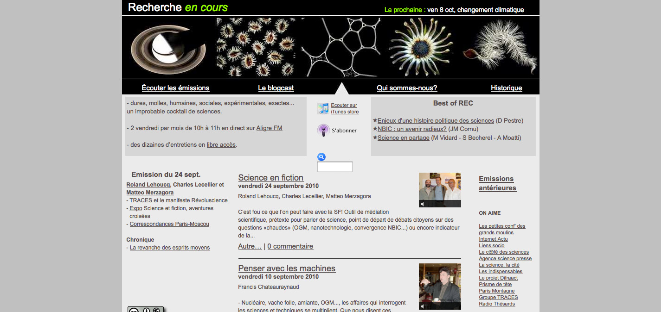668x312 pixels.
Task: Click the search text field
Action: (335, 167)
